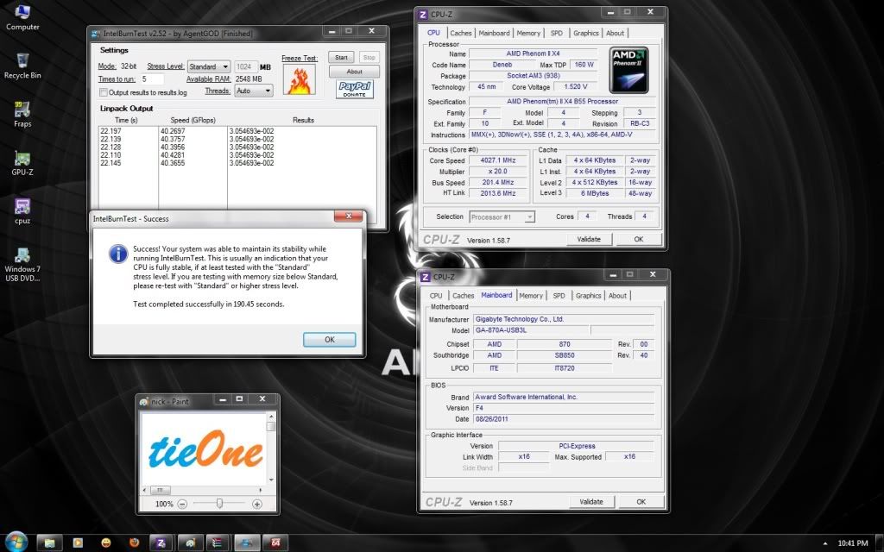Viewport: 884px width, 552px height.
Task: Open SPD tab in the Phenom CPU-Z window
Action: click(x=557, y=34)
